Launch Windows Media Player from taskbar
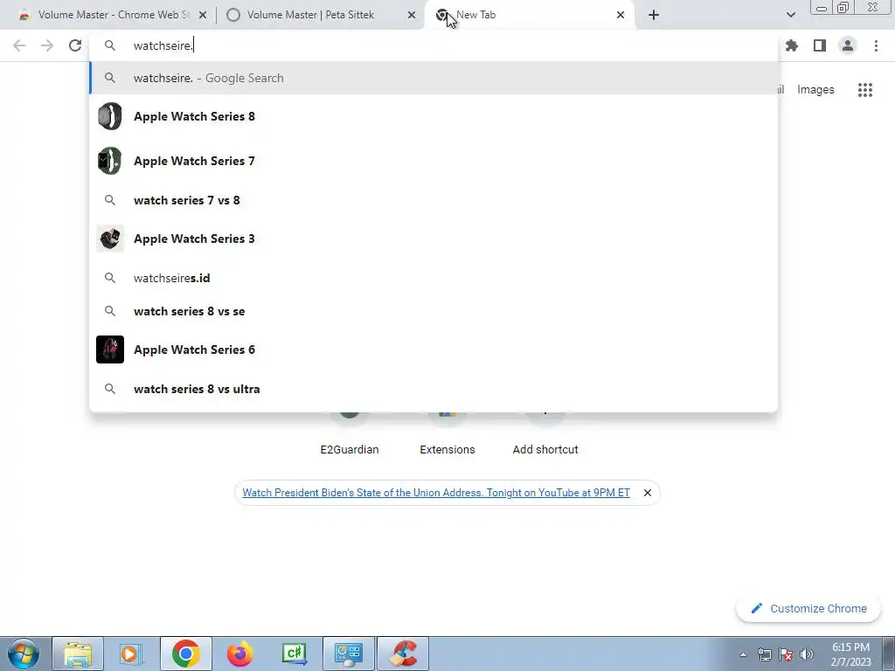Image resolution: width=895 pixels, height=671 pixels. coord(131,654)
